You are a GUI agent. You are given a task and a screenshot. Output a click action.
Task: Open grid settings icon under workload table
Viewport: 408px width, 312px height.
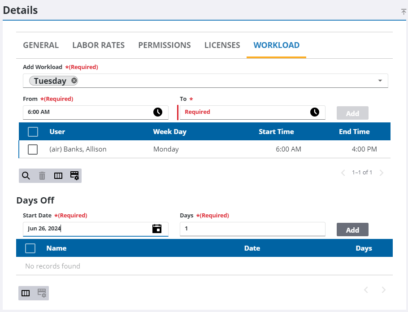click(74, 176)
